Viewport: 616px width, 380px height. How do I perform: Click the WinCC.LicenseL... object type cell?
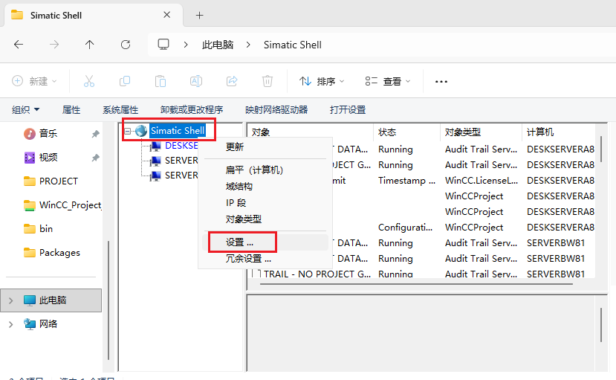pyautogui.click(x=481, y=181)
